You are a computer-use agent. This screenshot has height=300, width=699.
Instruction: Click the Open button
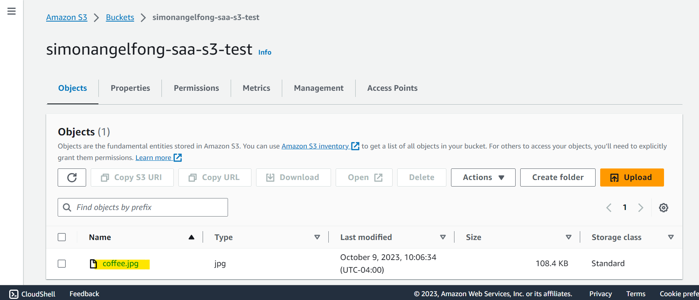(364, 177)
